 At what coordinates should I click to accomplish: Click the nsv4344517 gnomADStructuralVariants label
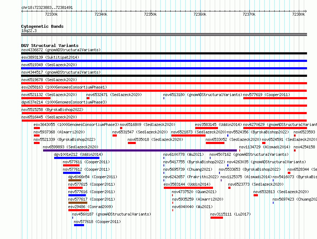click(61, 72)
